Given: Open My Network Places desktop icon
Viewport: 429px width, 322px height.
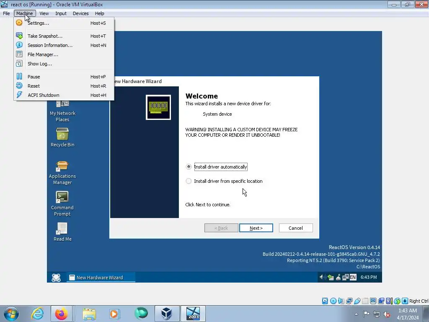Looking at the screenshot, I should [62, 111].
